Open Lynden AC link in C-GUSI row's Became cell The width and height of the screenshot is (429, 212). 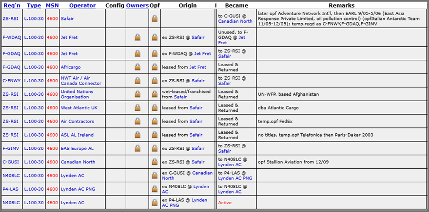click(230, 164)
